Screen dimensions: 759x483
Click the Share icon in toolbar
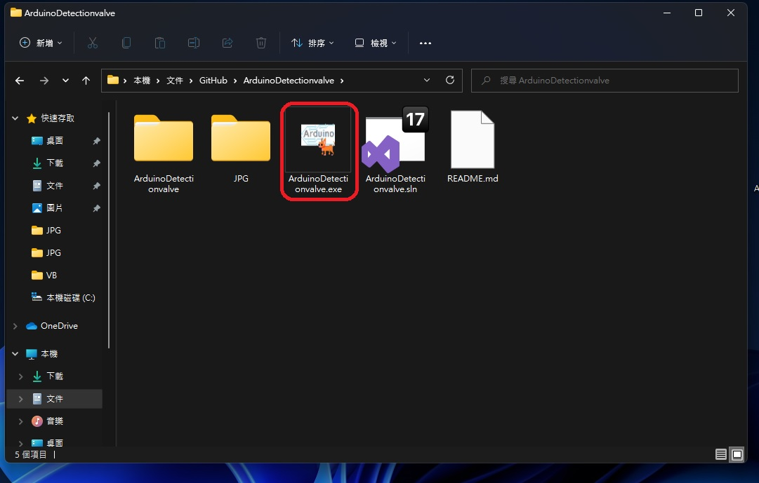pos(227,43)
